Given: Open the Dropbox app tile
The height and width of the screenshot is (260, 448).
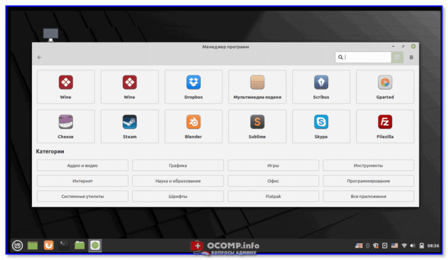Looking at the screenshot, I should click(194, 87).
